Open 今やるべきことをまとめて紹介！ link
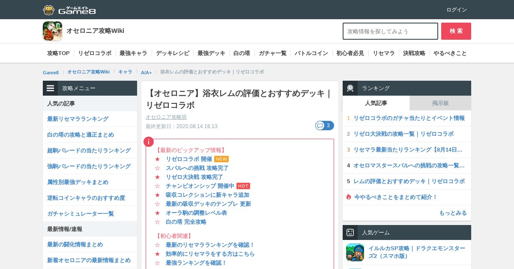Screen dimensions: 514x269 pos(396,197)
